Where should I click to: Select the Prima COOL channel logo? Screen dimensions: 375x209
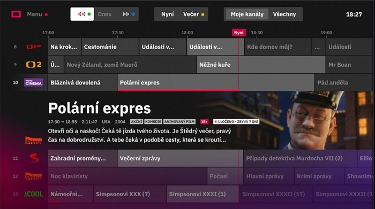pos(33,194)
